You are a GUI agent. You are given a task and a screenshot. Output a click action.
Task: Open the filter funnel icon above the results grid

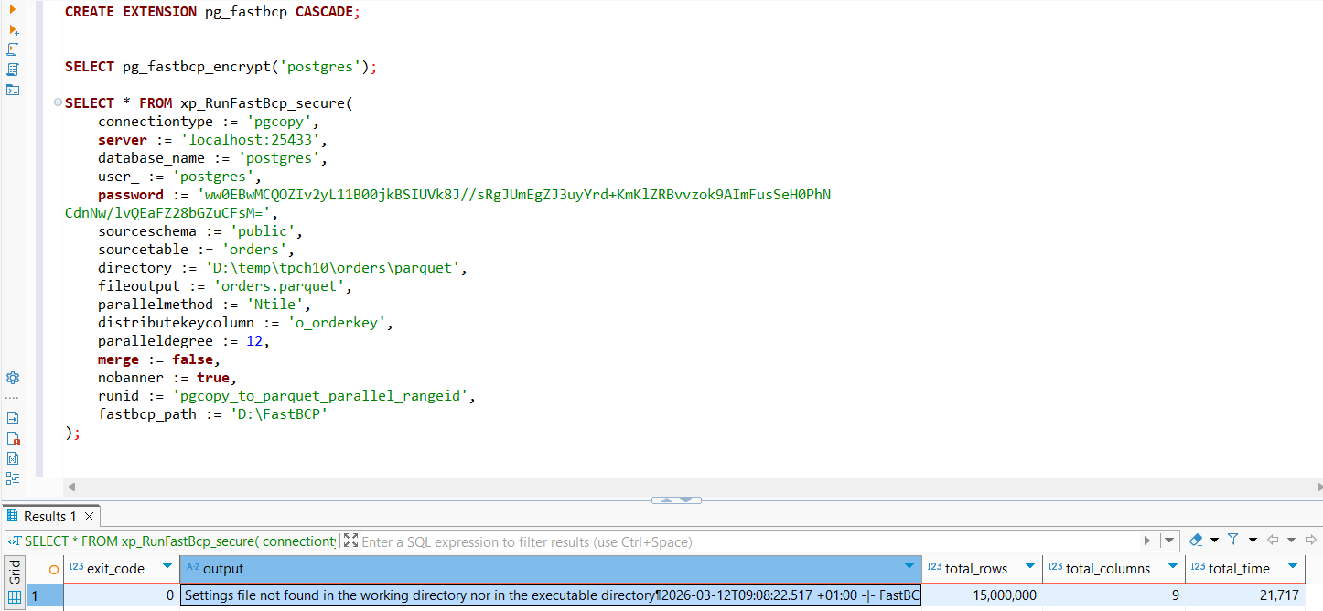click(x=1232, y=539)
